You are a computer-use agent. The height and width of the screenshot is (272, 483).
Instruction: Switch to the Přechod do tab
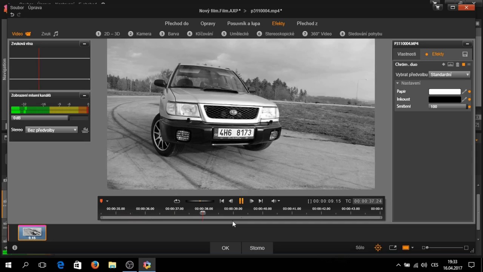177,23
